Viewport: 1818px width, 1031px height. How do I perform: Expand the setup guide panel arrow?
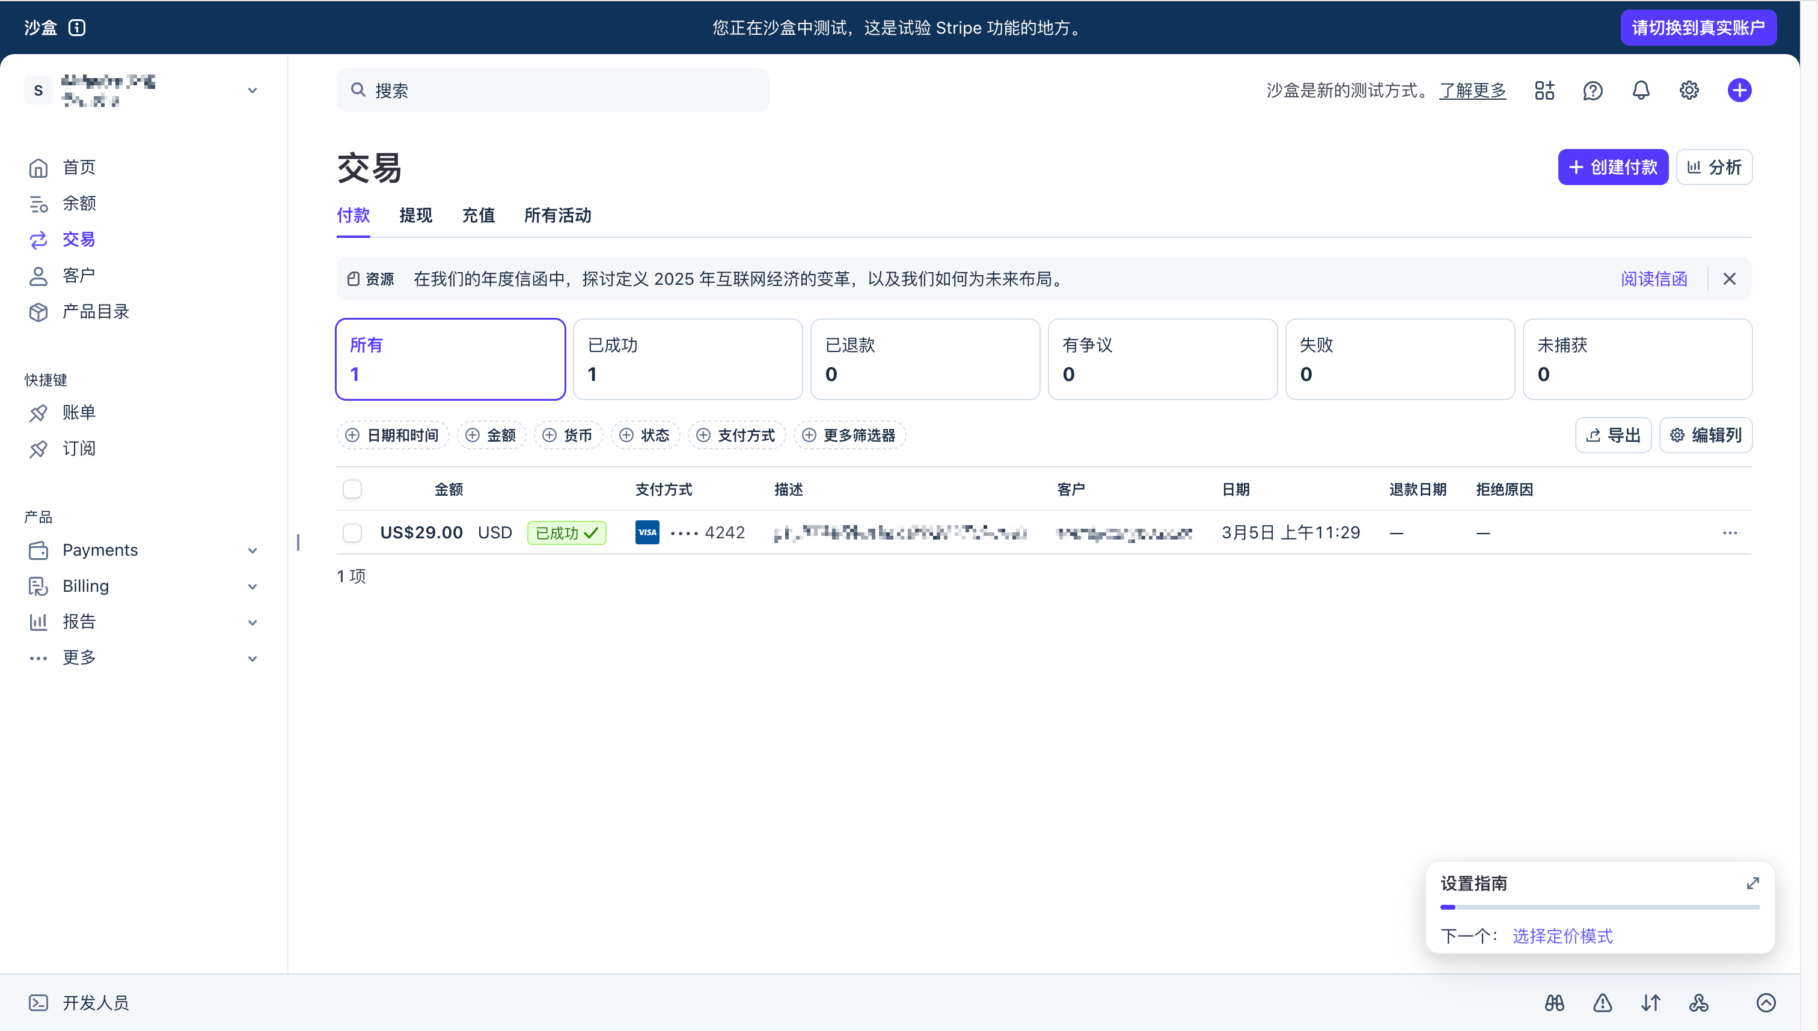pos(1753,883)
